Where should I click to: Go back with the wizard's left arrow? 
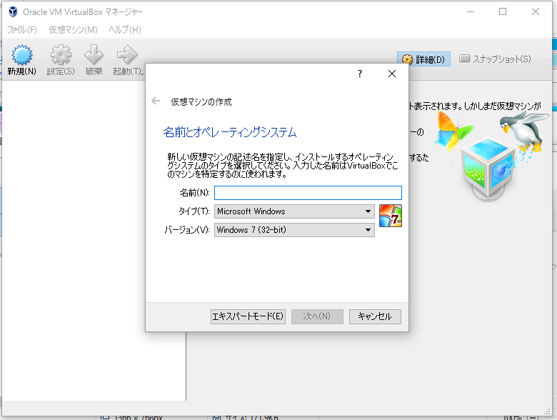click(156, 101)
